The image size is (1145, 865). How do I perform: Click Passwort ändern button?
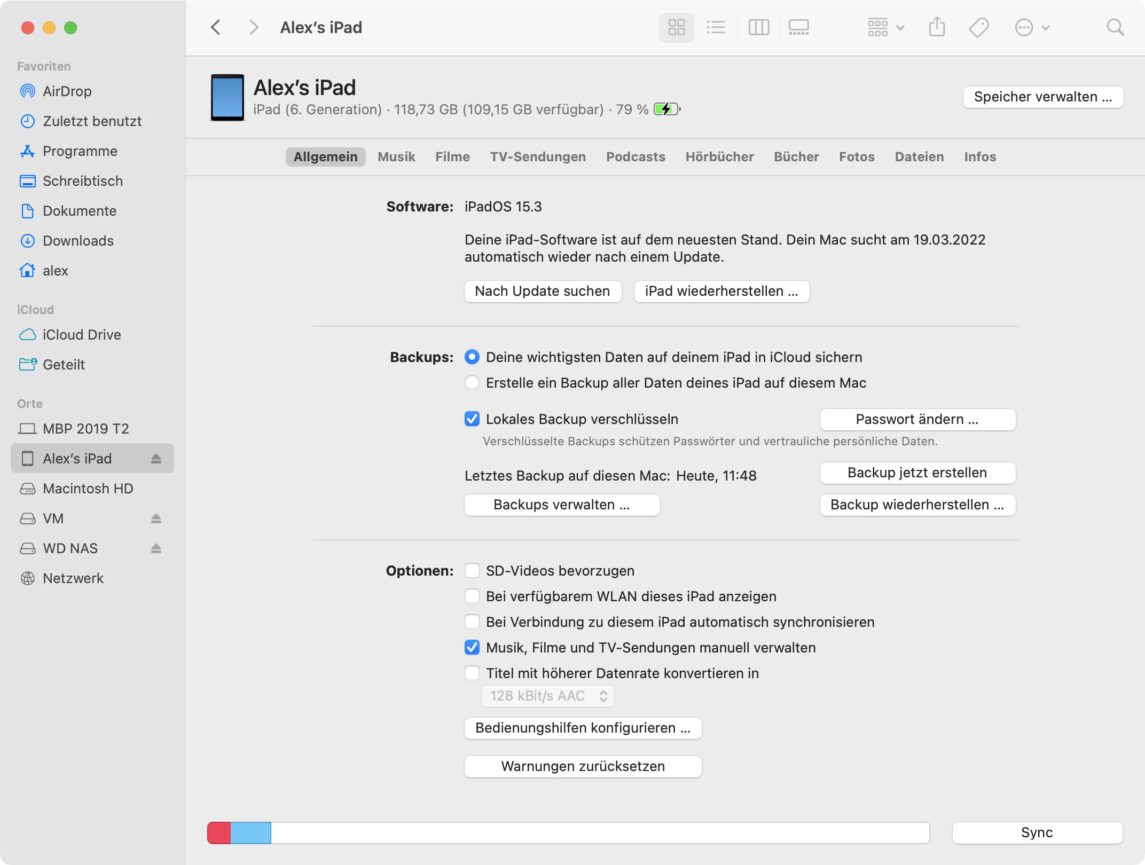917,420
